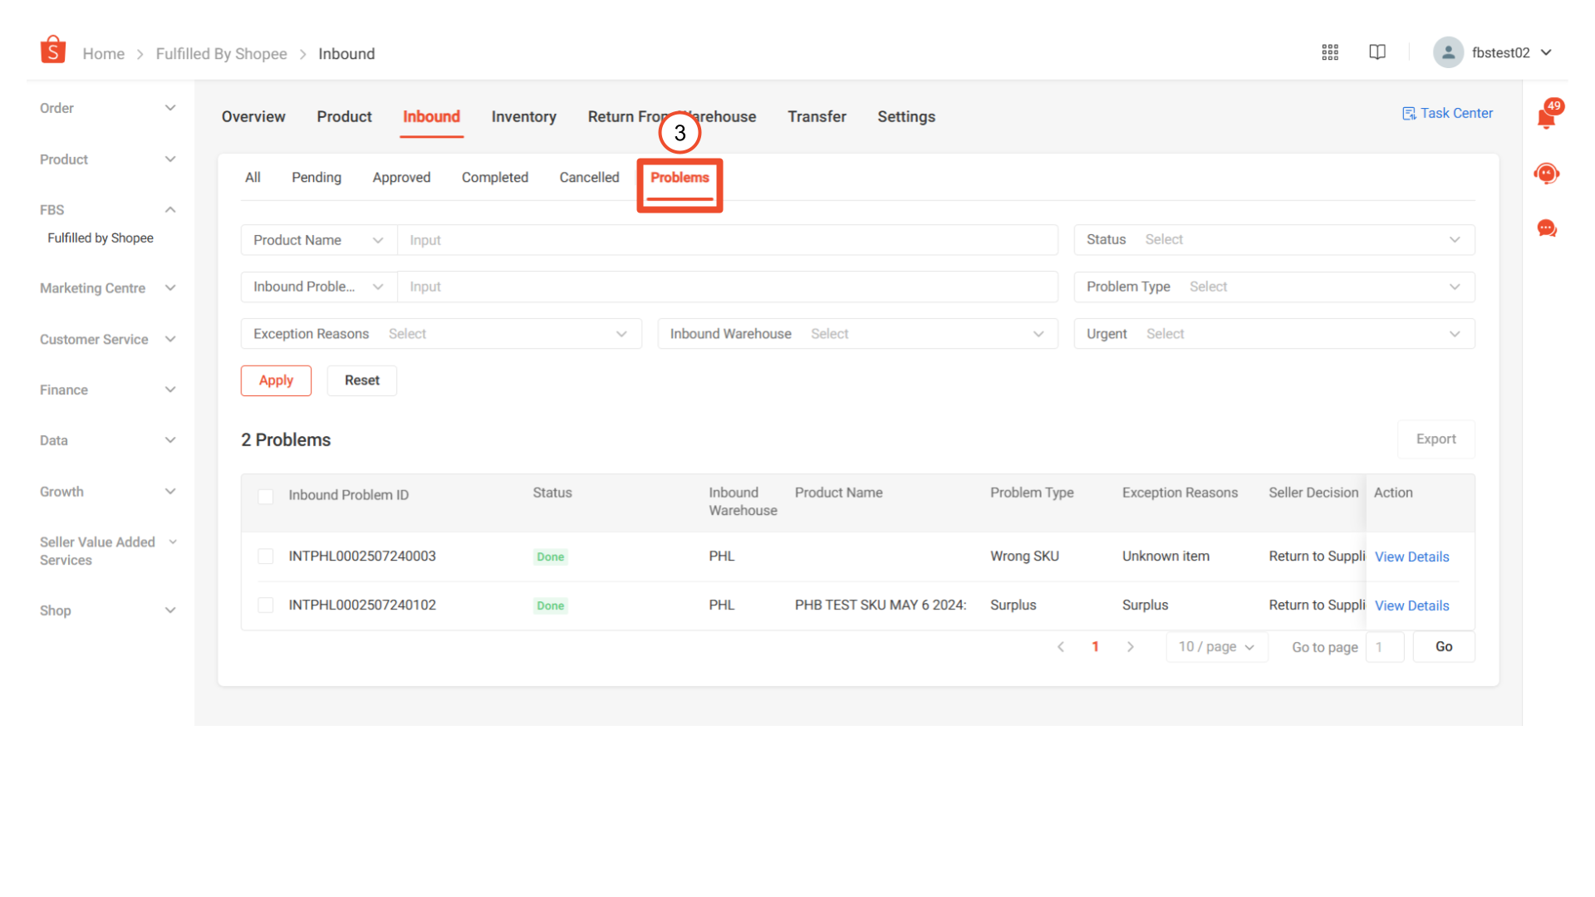Open the help book icon
The height and width of the screenshot is (897, 1595).
click(x=1377, y=52)
